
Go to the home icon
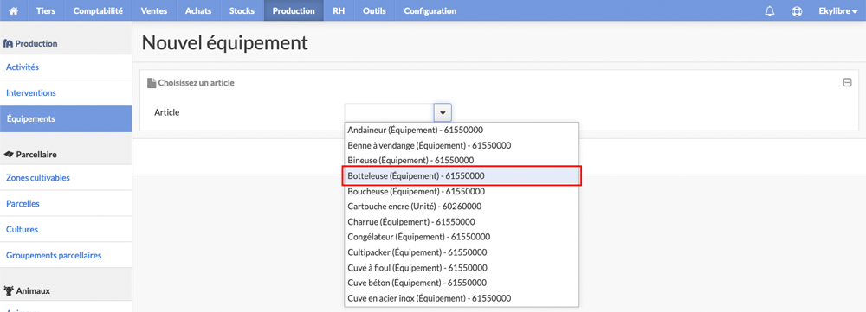pos(14,11)
